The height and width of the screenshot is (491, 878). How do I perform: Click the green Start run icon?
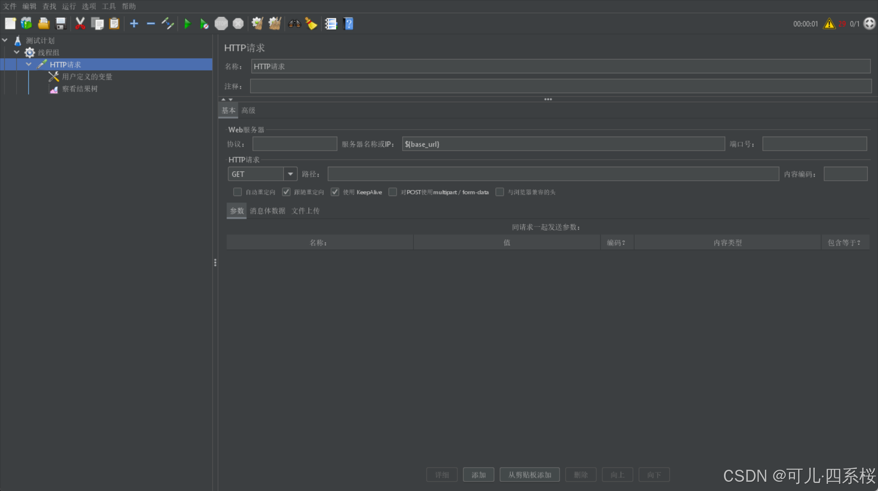[187, 24]
